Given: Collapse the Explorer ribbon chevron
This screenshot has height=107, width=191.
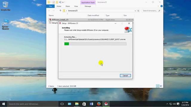Looking at the screenshot, I should click(x=158, y=6).
